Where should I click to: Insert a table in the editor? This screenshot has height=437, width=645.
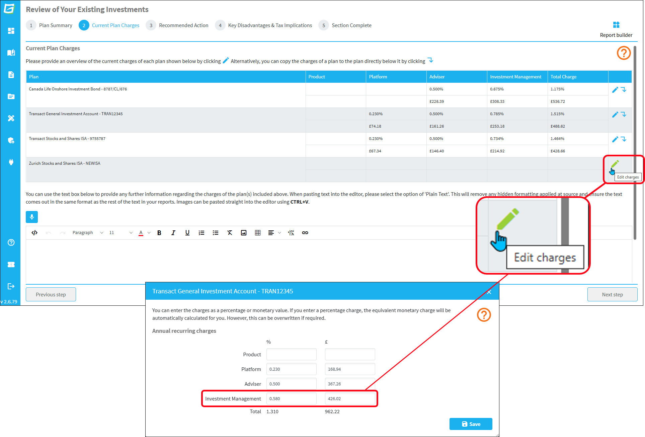(258, 233)
